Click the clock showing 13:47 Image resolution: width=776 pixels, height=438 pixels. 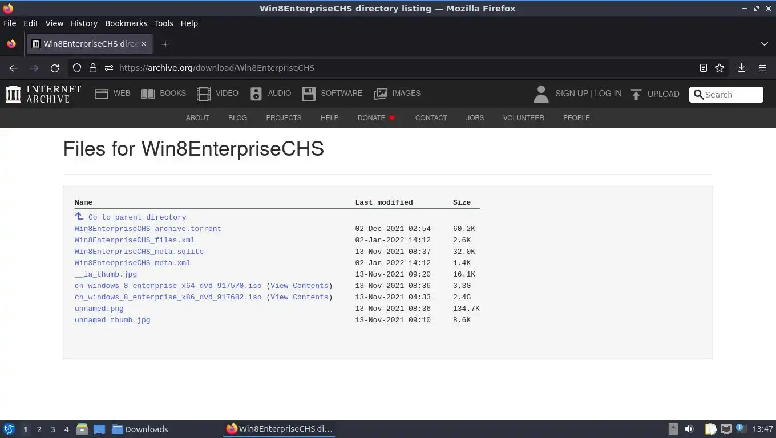762,429
